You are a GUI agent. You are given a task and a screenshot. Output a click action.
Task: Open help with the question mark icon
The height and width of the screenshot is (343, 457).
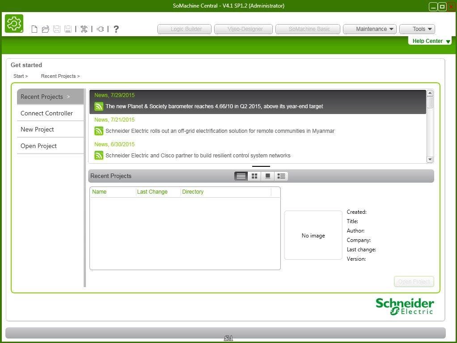tap(116, 29)
